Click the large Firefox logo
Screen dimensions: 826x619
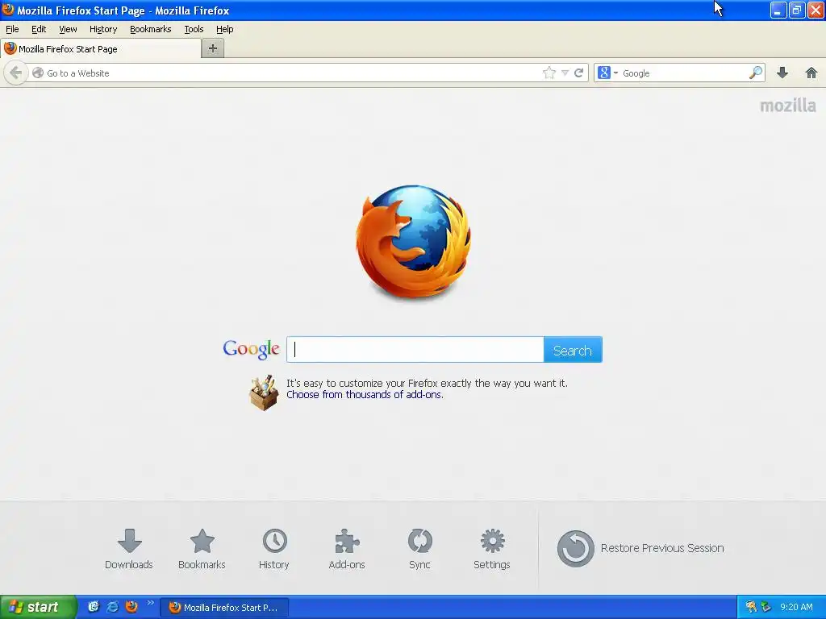[414, 242]
